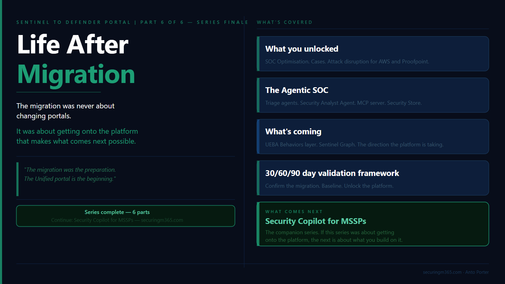
Task: Click '30/60/90 day validation framework' card
Action: 373,178
